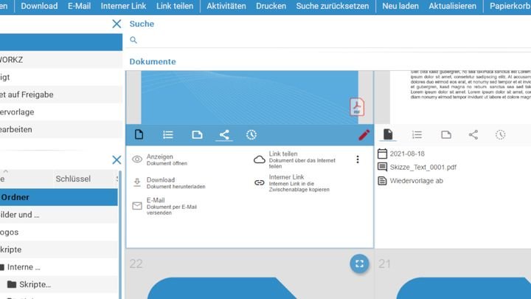Viewport: 531px width, 299px height.
Task: Click E-Mail in the top toolbar
Action: pos(79,6)
